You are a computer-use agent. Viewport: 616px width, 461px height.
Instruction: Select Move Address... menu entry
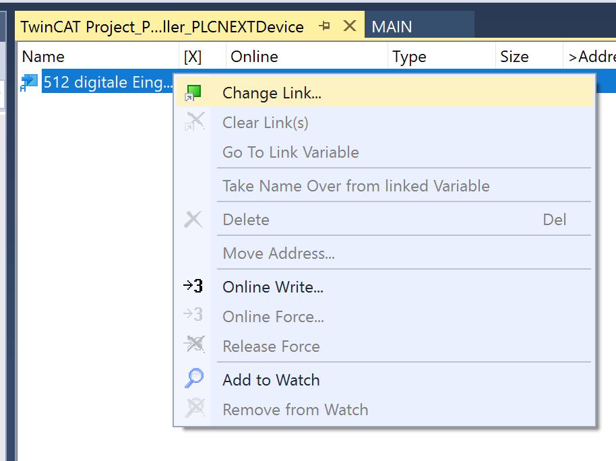[384, 253]
